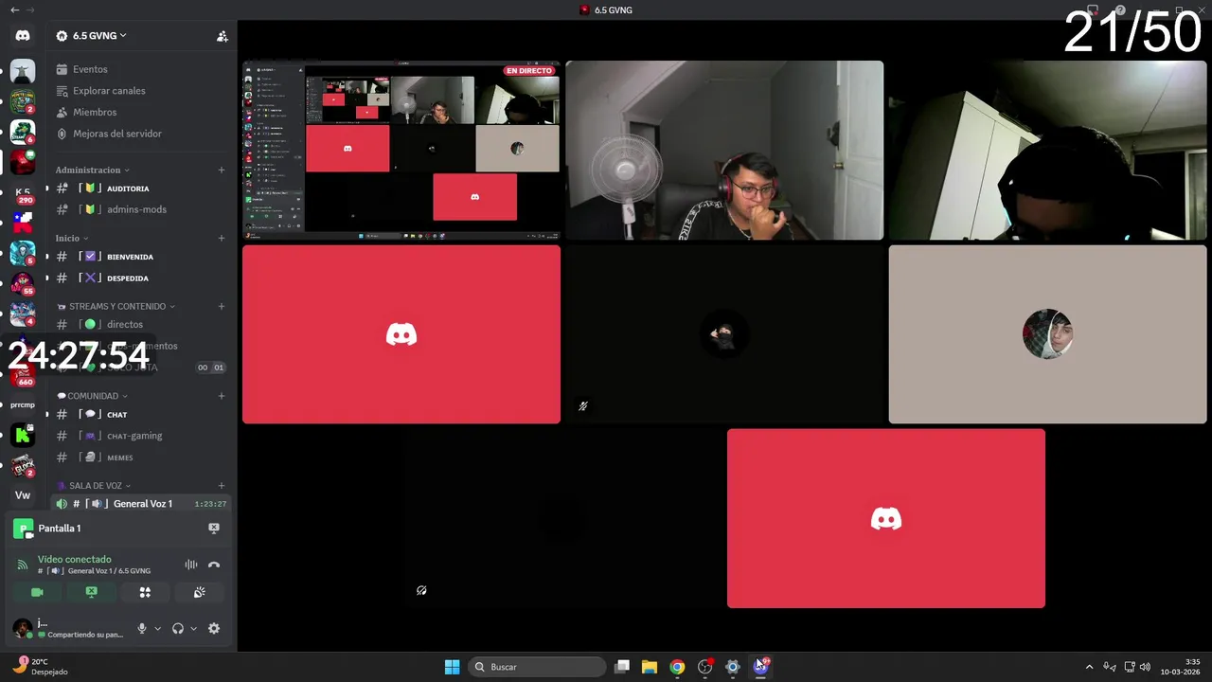Focus the beige tile with round avatar

(x=1047, y=334)
